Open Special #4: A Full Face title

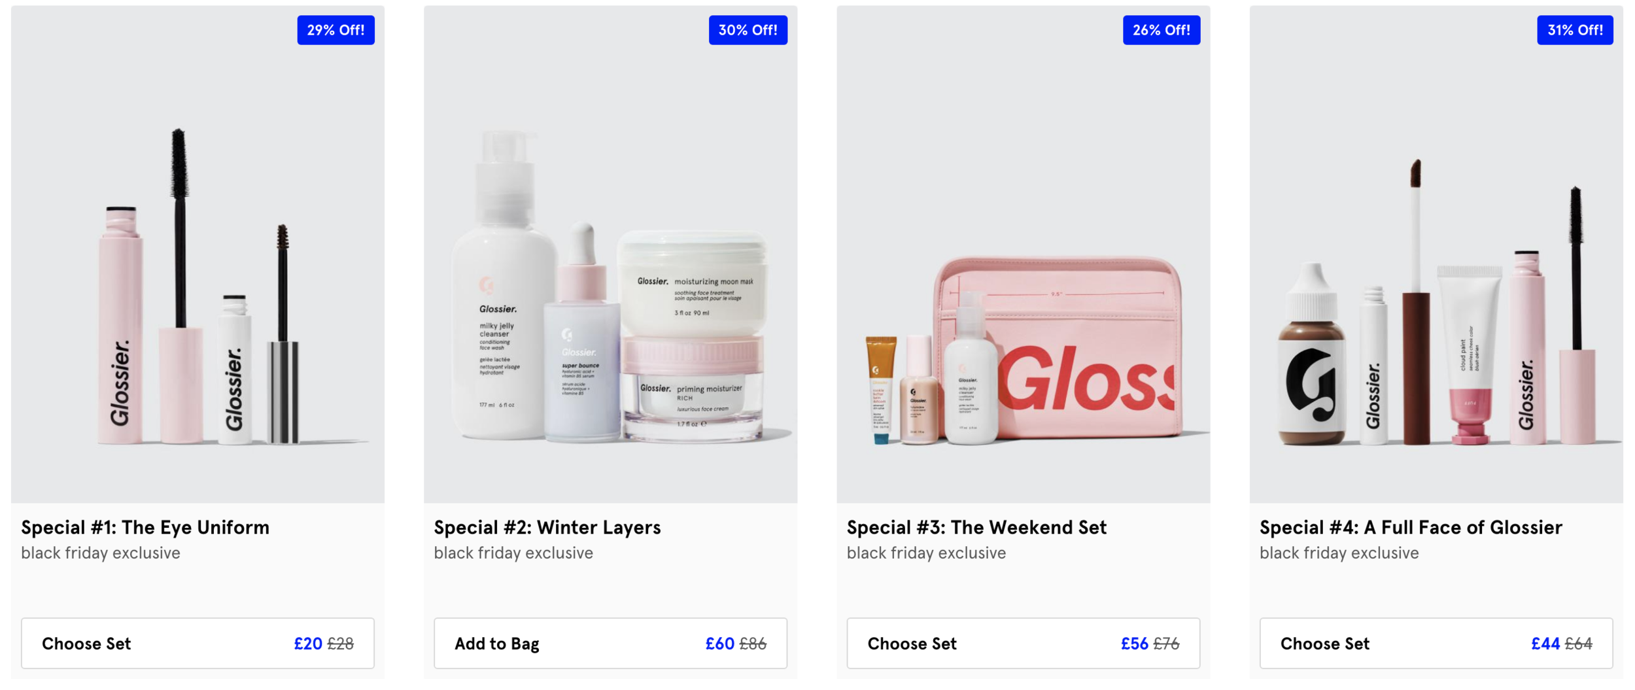point(1411,527)
